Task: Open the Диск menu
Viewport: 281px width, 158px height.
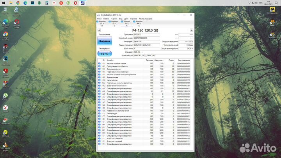Action: tap(126, 19)
